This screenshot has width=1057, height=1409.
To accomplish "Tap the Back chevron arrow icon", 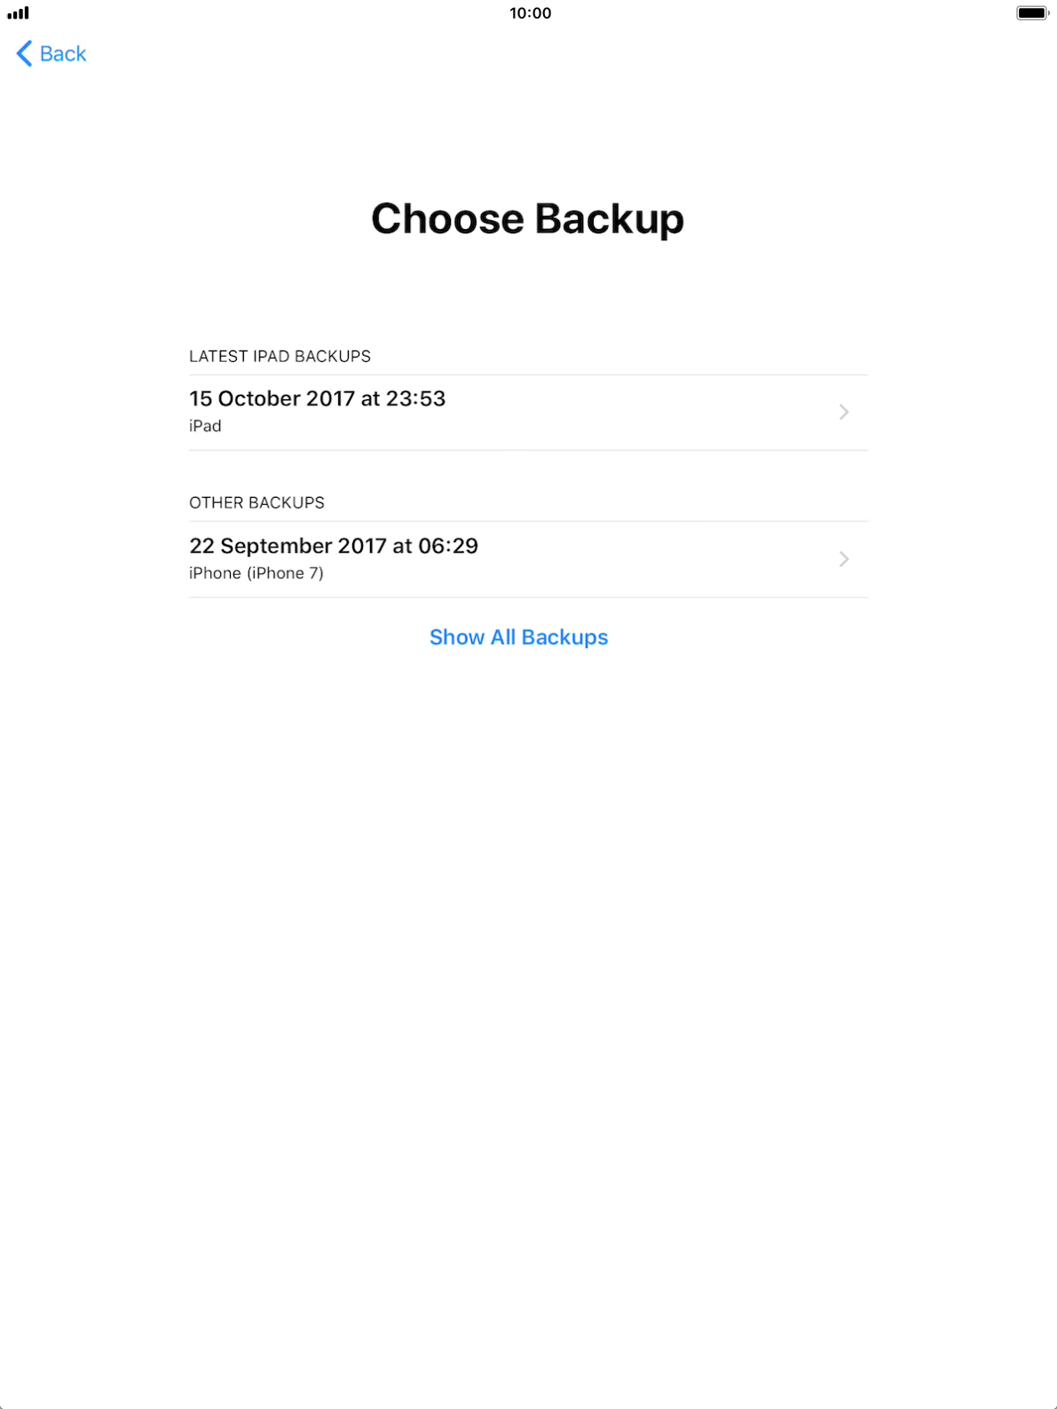I will (x=24, y=54).
